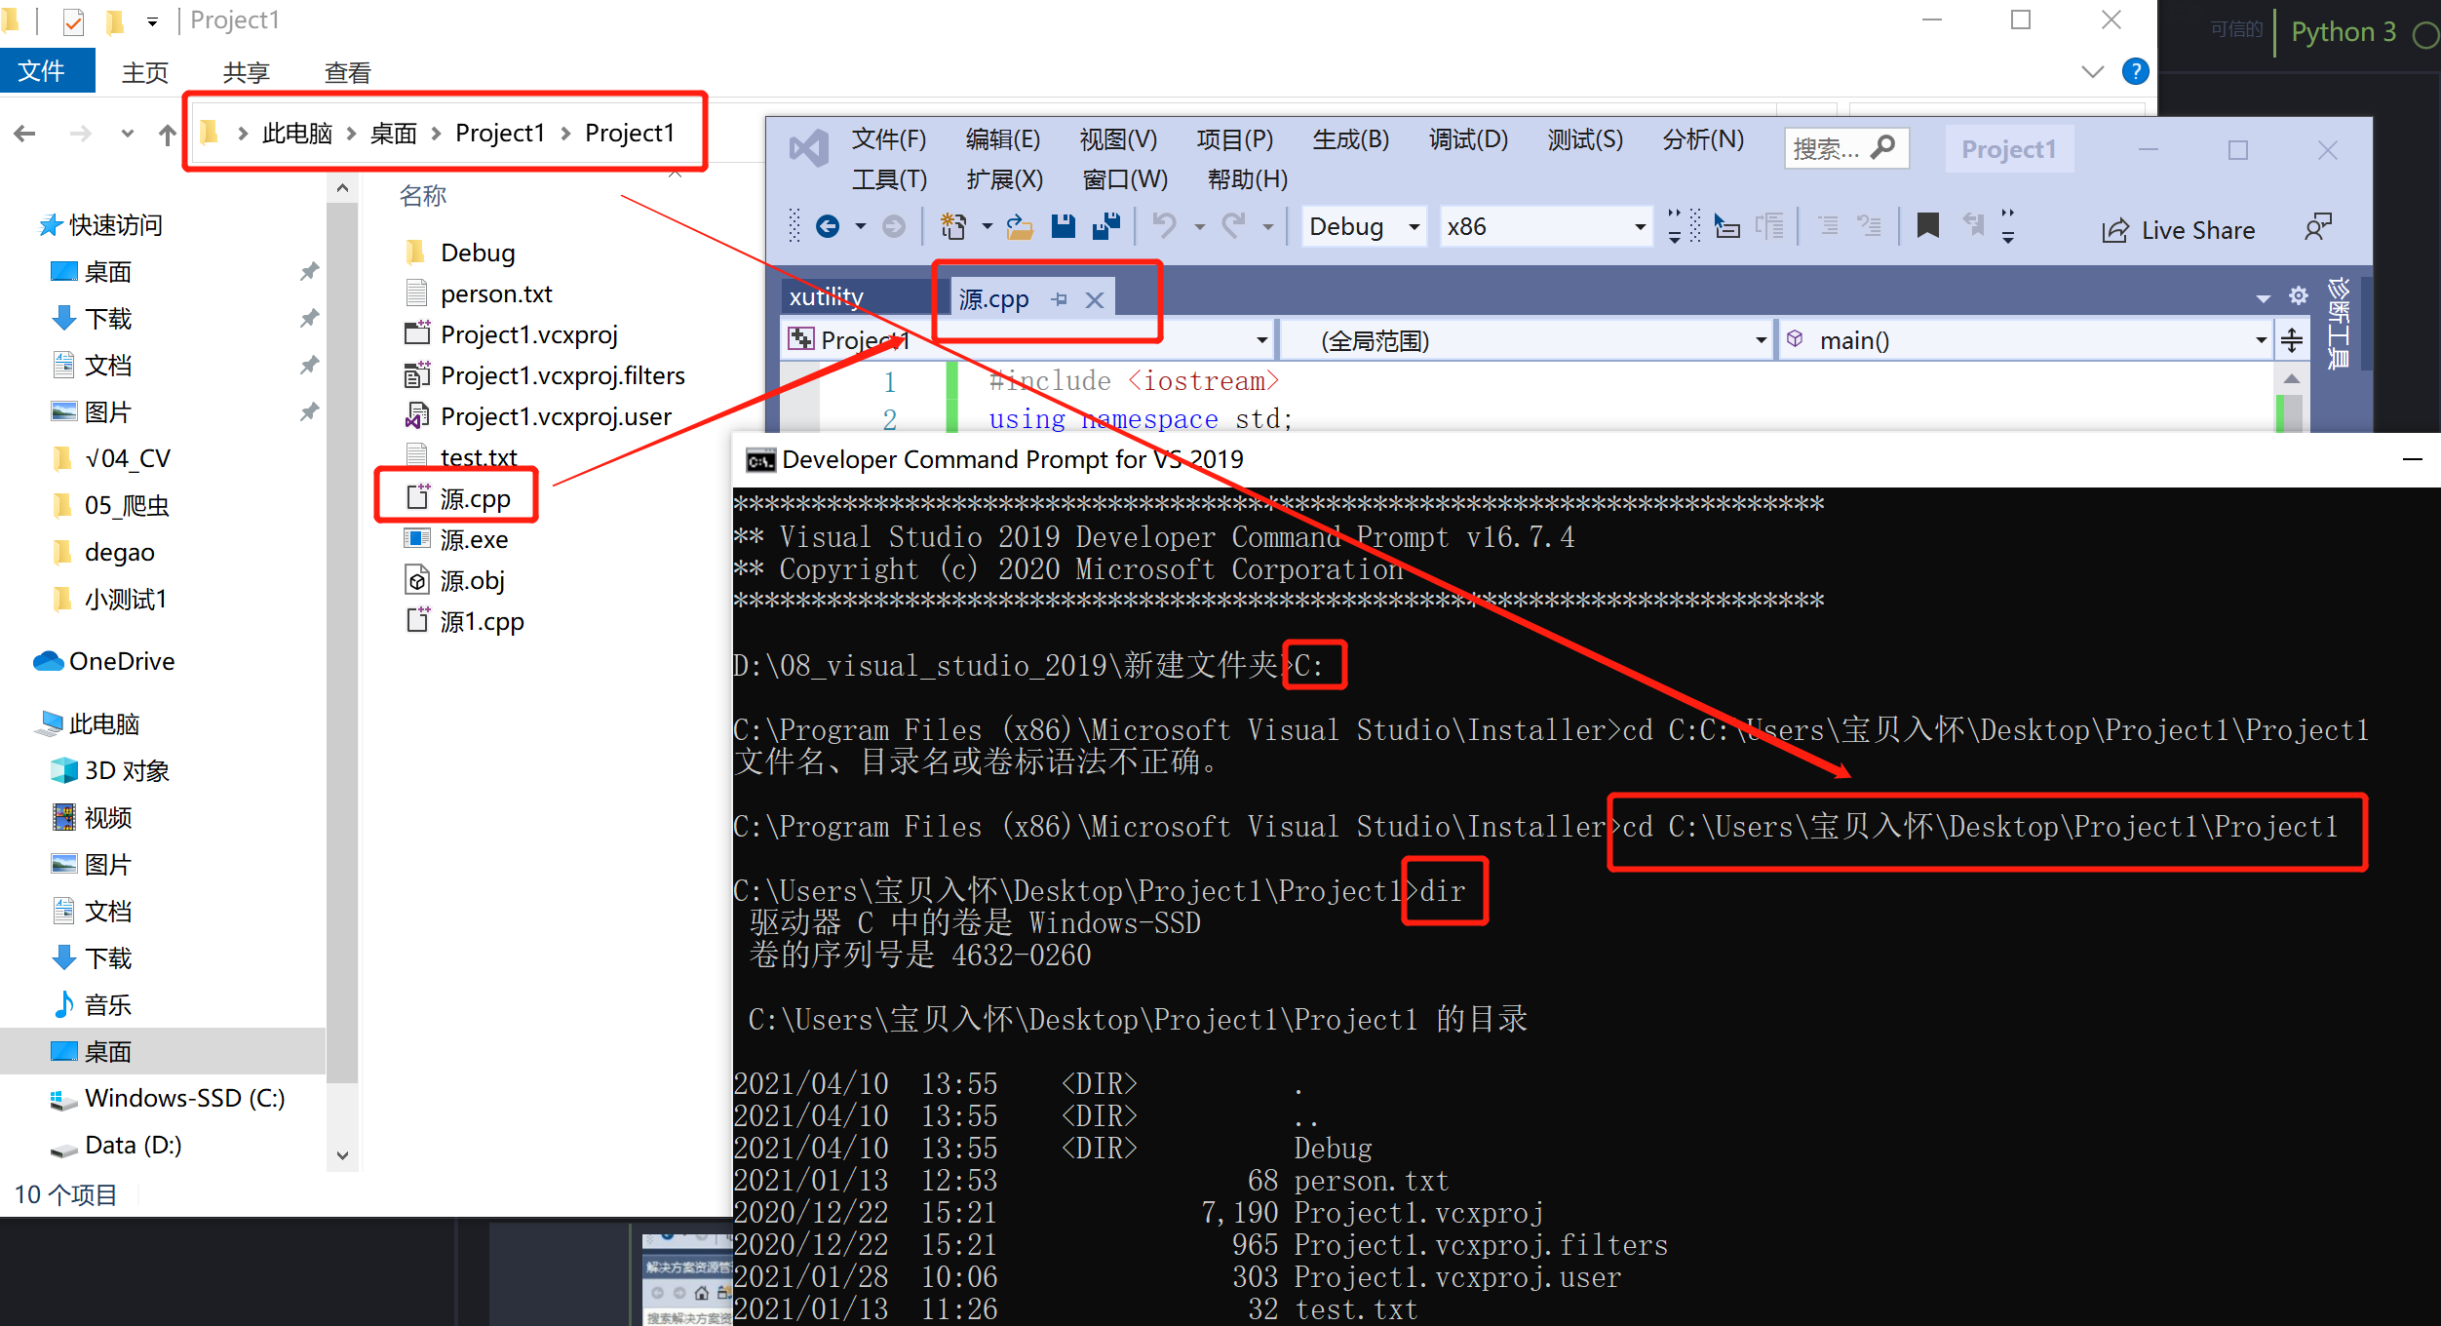The width and height of the screenshot is (2441, 1326).
Task: Click the Explorer back arrow
Action: (25, 134)
